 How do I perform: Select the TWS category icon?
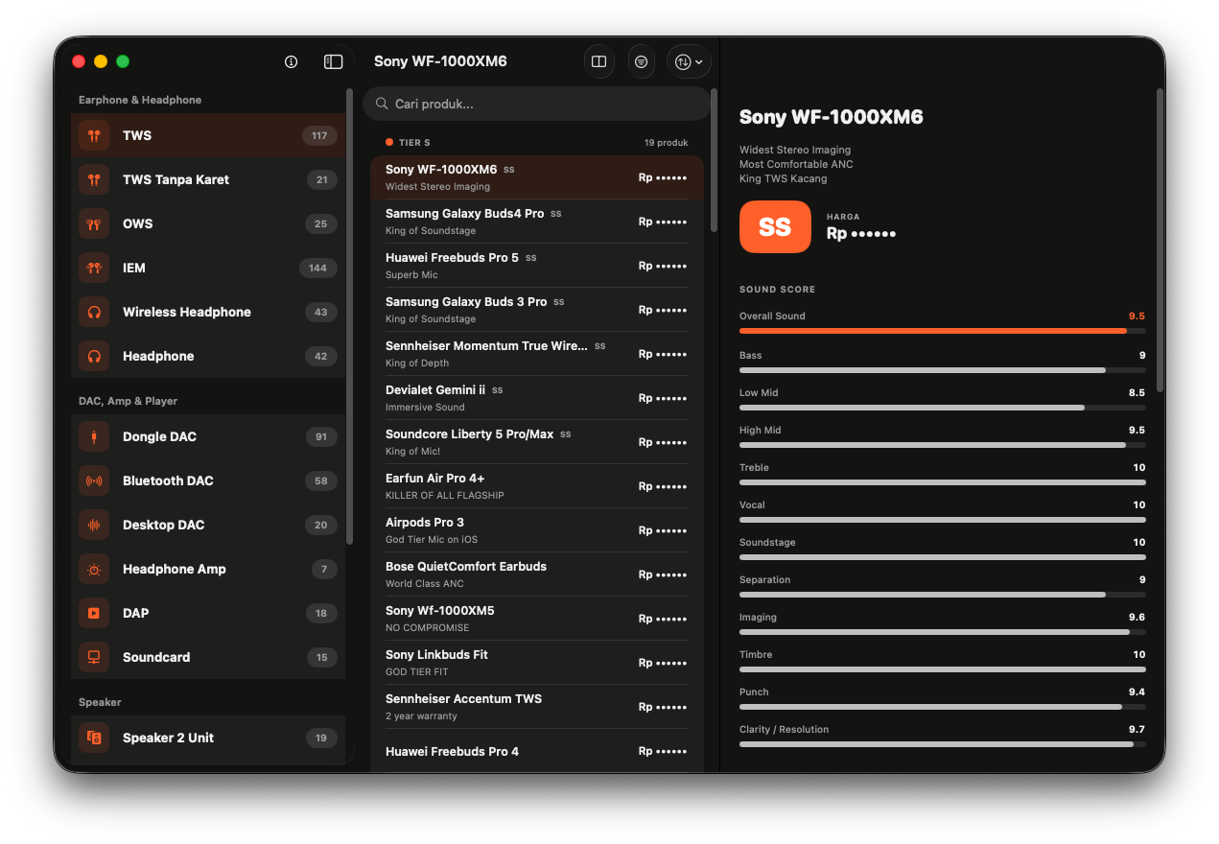pyautogui.click(x=94, y=135)
